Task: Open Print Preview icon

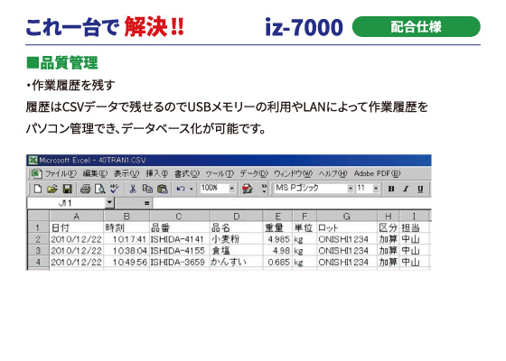Action: tap(100, 189)
